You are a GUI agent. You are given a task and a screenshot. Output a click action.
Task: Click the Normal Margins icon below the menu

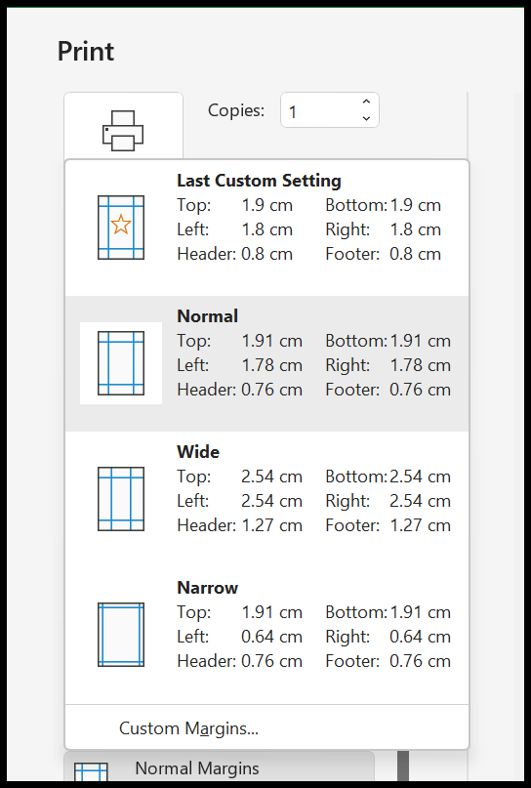click(91, 771)
